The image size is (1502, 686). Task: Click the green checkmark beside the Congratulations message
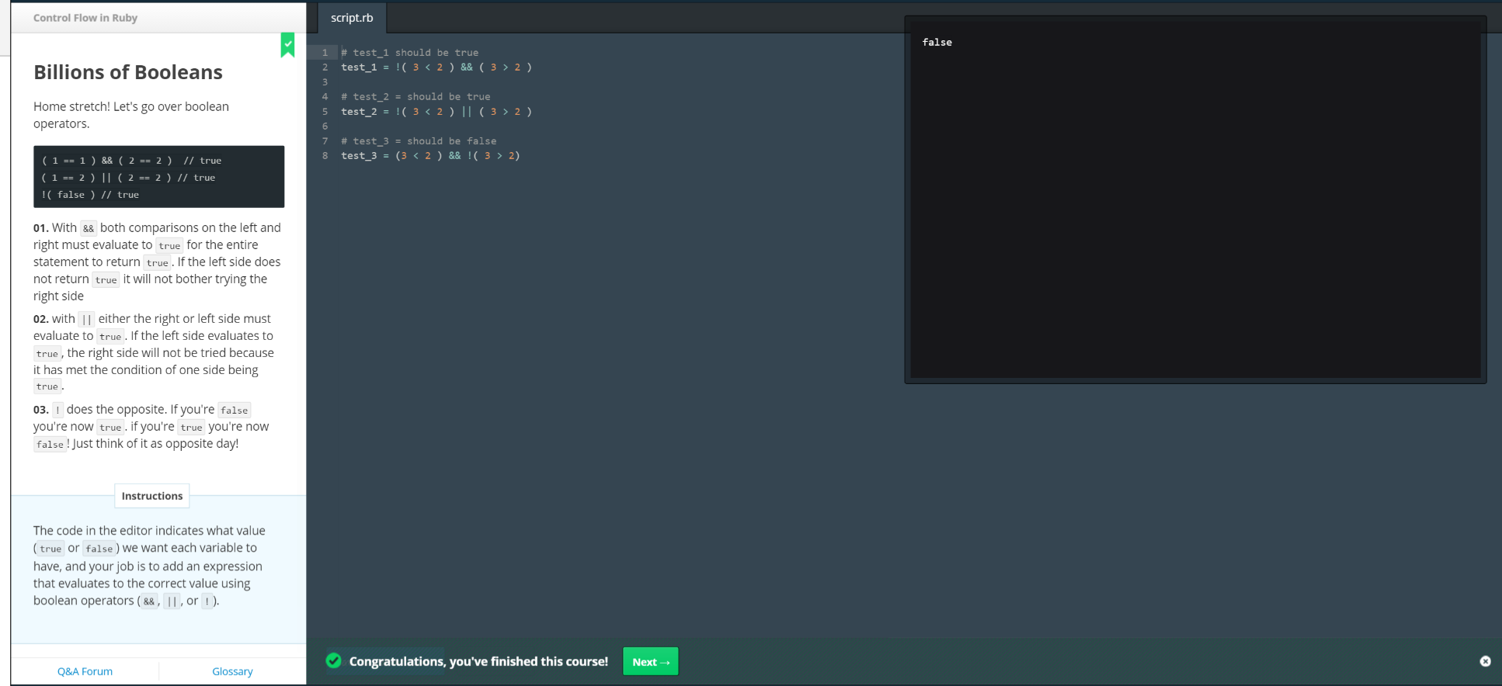tap(334, 661)
